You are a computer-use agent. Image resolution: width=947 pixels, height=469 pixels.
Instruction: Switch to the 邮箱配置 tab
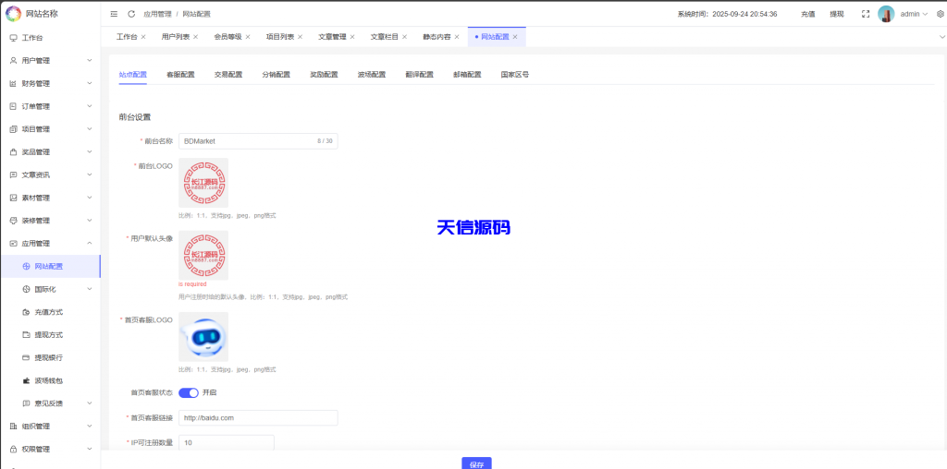click(467, 74)
